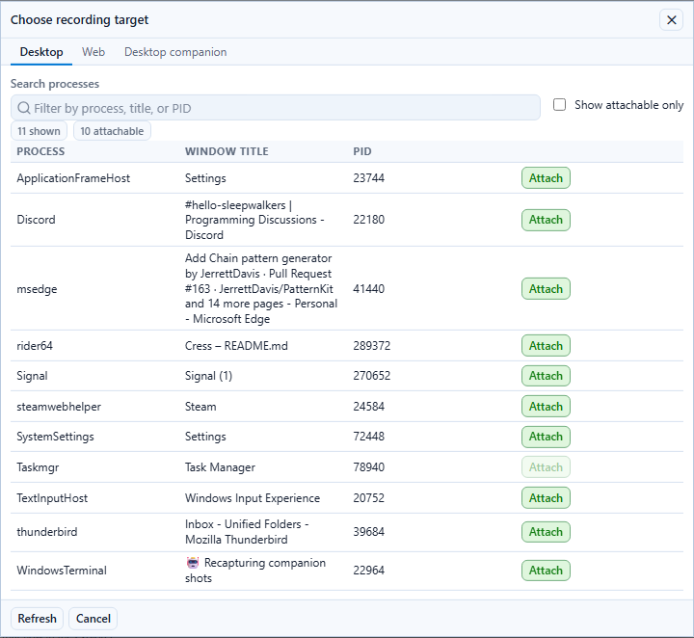This screenshot has height=638, width=694.
Task: Click the Search processes label
Action: click(55, 84)
